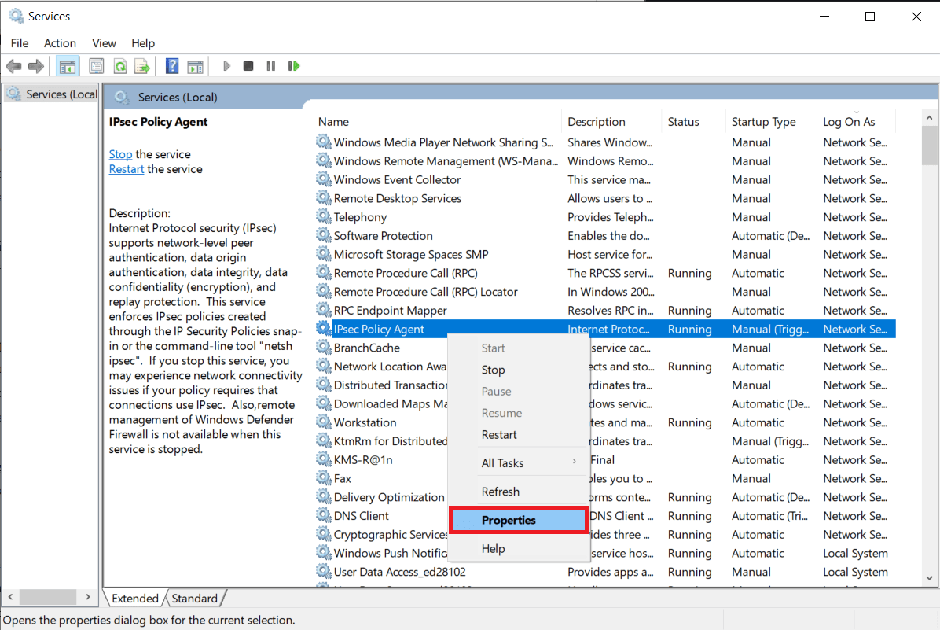
Task: Open the Action menu
Action: point(60,43)
